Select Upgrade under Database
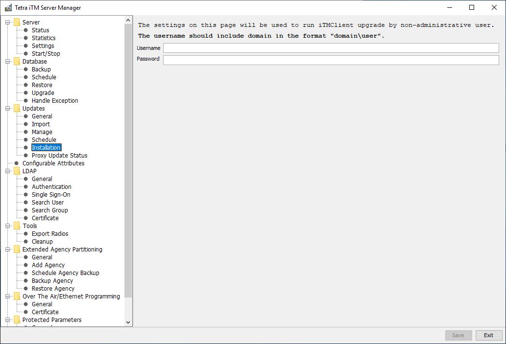This screenshot has width=506, height=344. pos(43,93)
